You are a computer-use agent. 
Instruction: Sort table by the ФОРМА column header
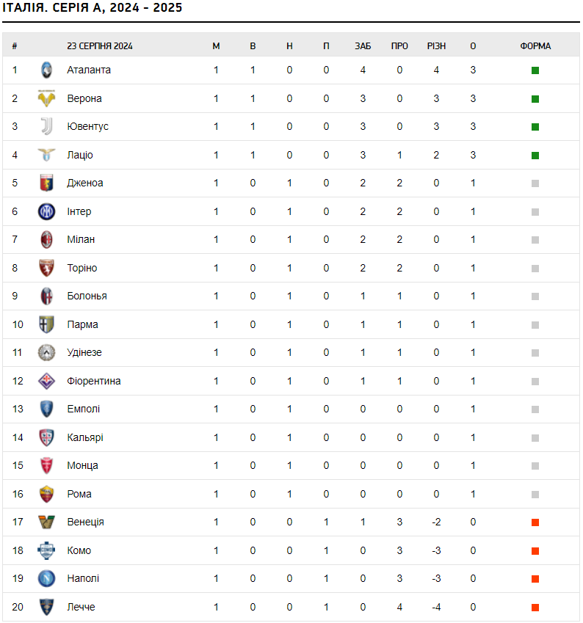pyautogui.click(x=535, y=46)
